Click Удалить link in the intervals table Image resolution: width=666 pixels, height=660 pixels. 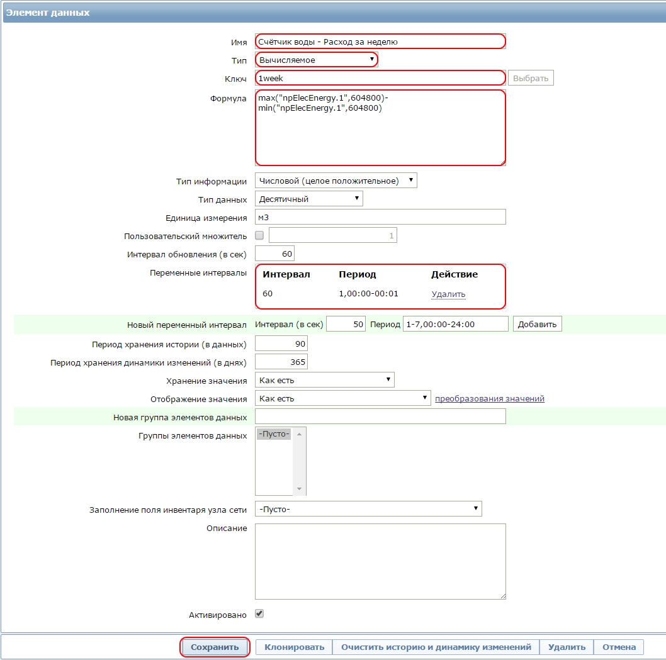click(x=448, y=294)
